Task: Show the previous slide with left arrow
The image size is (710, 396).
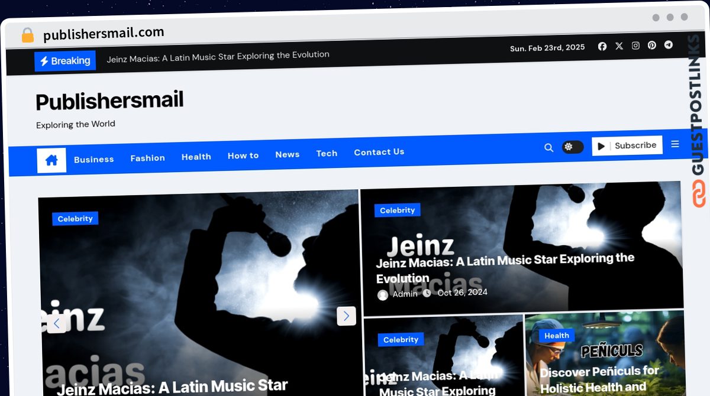Action: pyautogui.click(x=57, y=323)
